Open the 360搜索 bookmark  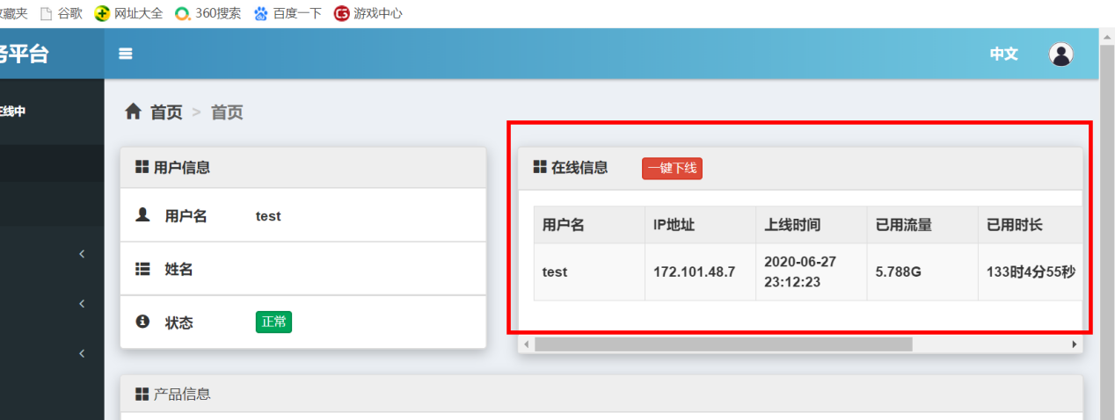pos(208,13)
